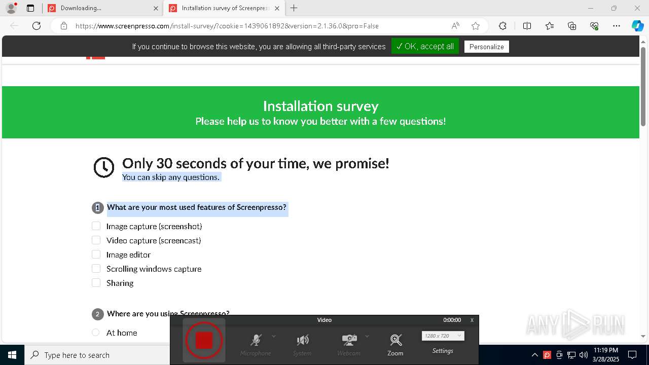Open browser profile icon
649x365 pixels.
tap(11, 8)
